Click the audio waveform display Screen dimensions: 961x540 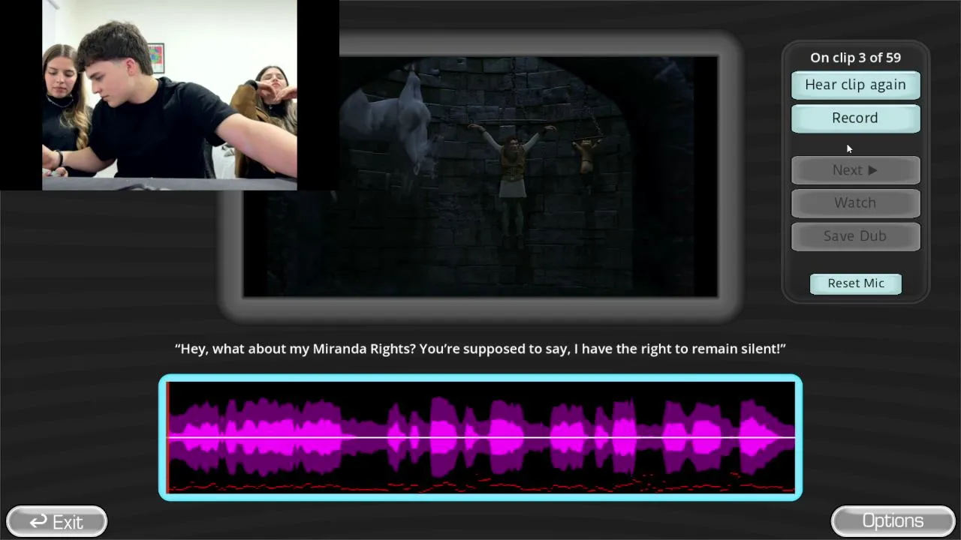click(x=480, y=437)
